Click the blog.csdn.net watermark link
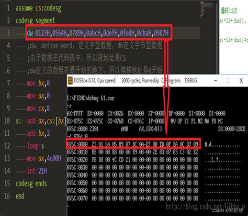Image resolution: width=248 pixels, height=216 pixels. click(205, 207)
